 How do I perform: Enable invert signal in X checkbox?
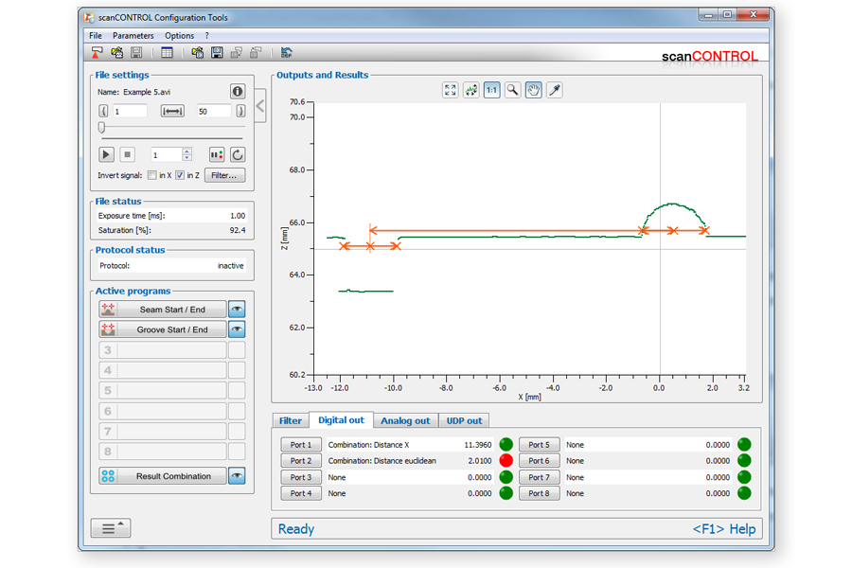coord(152,175)
